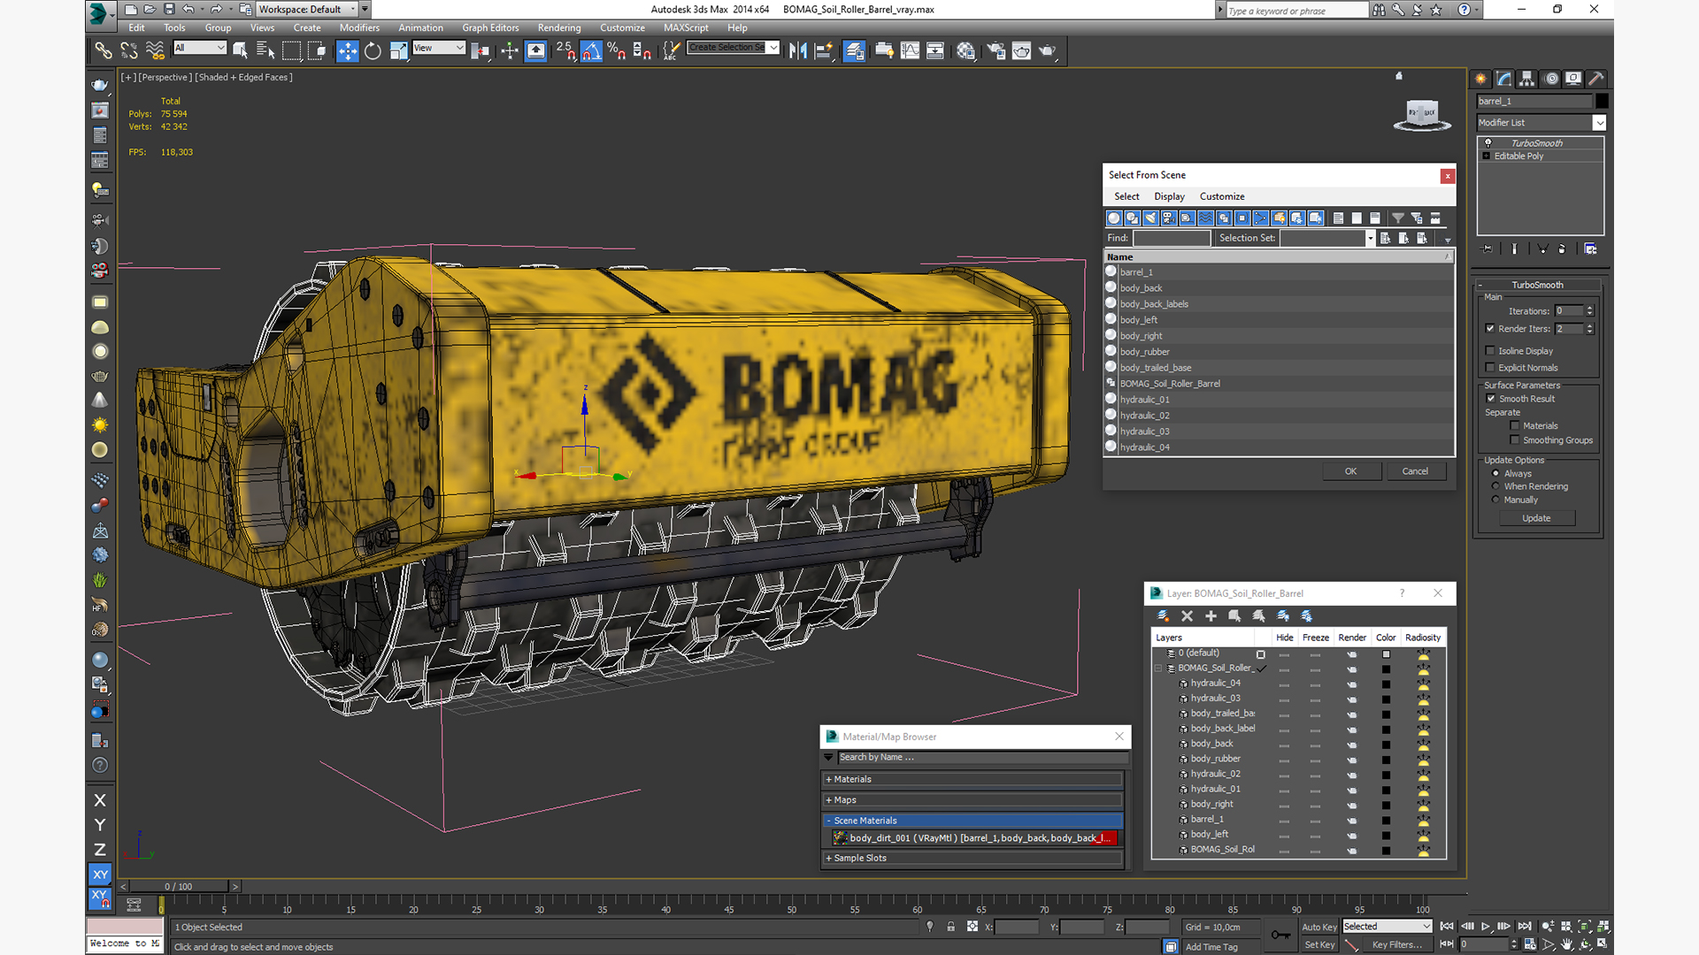Open Display menu in Select From Scene
The image size is (1699, 955).
point(1169,196)
